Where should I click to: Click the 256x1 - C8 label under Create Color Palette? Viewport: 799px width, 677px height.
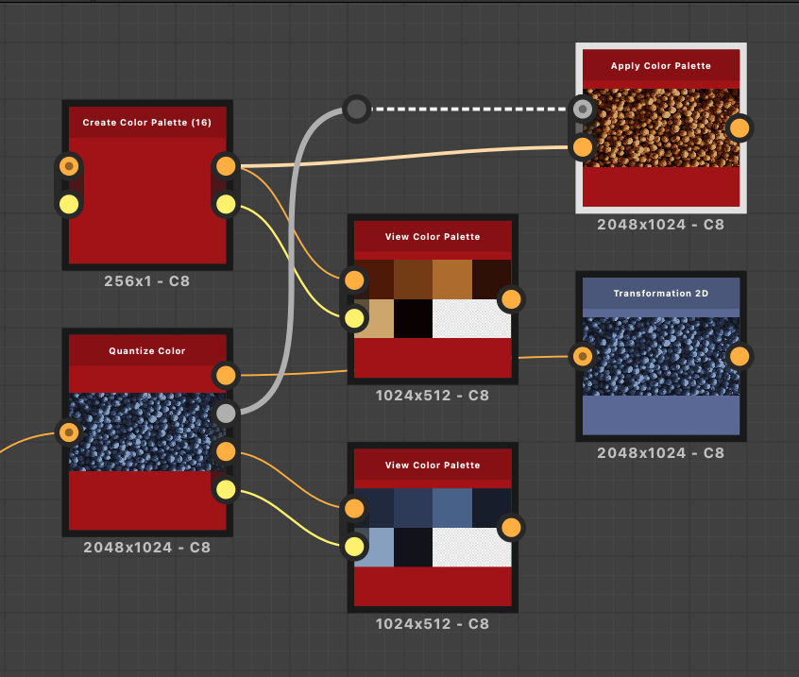click(x=147, y=280)
